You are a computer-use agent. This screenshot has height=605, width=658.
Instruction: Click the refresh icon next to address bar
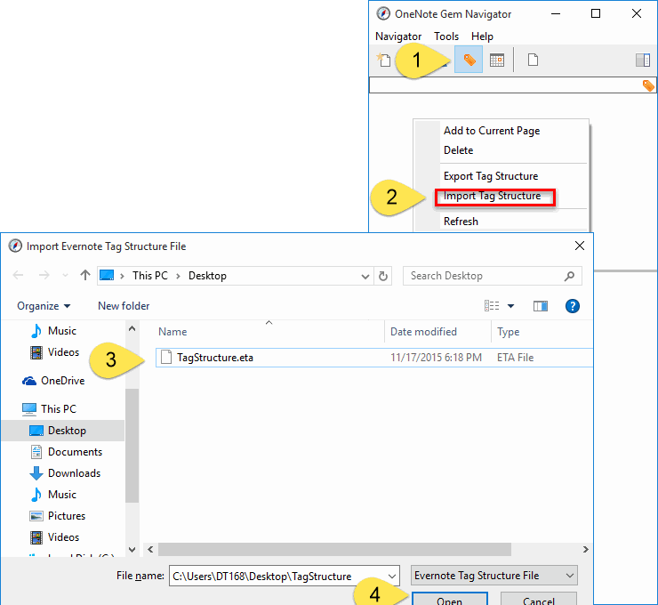382,277
